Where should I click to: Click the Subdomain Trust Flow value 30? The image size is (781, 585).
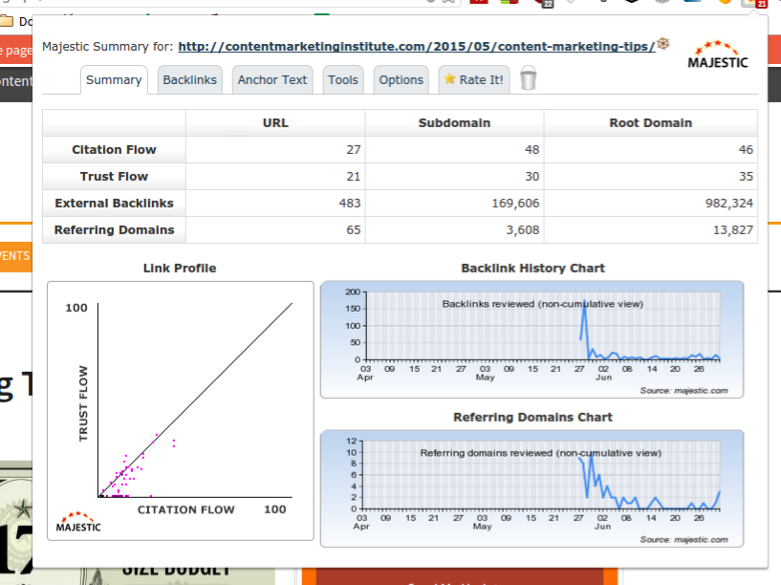(x=532, y=177)
